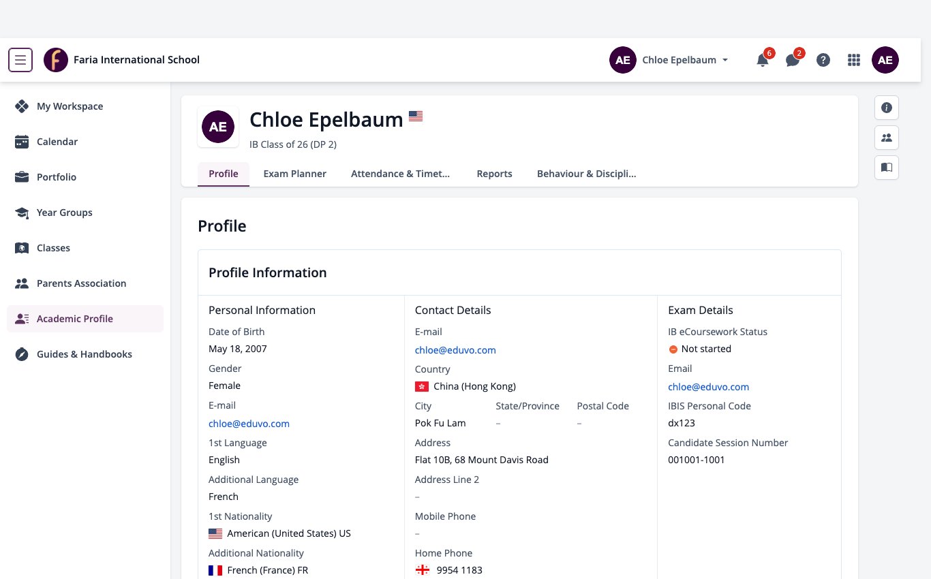Click the Faria International School logo
This screenshot has height=579, width=931.
[56, 60]
